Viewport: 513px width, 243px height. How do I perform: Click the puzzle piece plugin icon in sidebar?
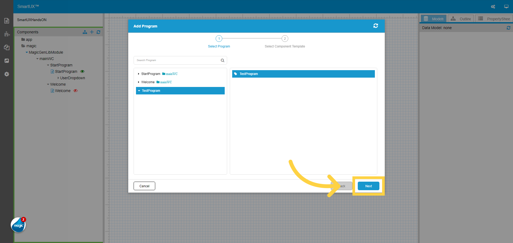pyautogui.click(x=7, y=34)
